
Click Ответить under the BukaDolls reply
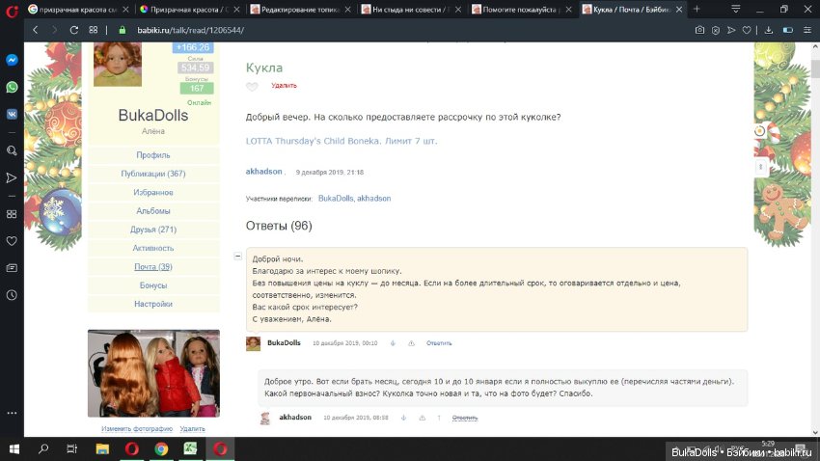tap(439, 343)
